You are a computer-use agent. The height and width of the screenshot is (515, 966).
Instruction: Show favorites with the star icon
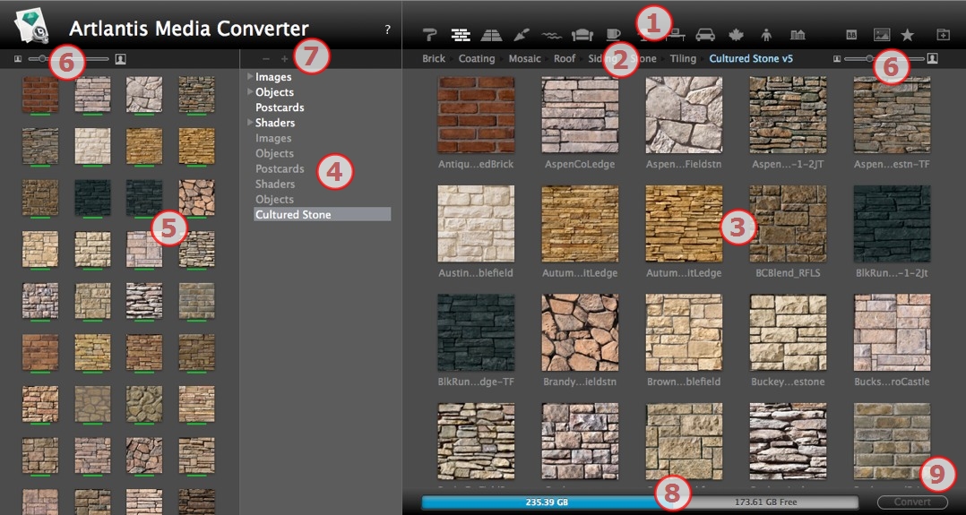pos(907,35)
